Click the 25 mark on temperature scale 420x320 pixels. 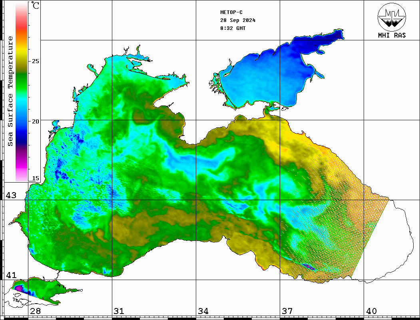[x=35, y=61]
